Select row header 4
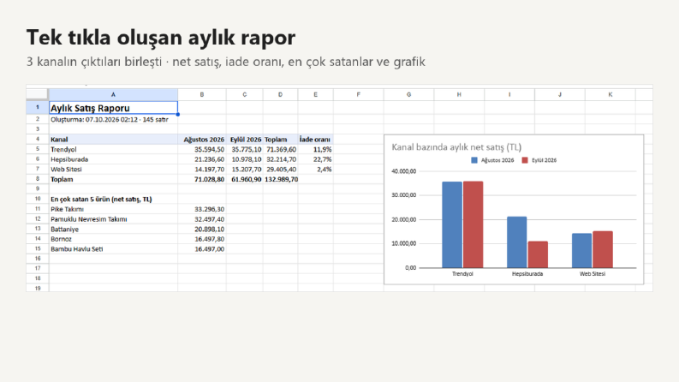The image size is (679, 382). coord(37,139)
